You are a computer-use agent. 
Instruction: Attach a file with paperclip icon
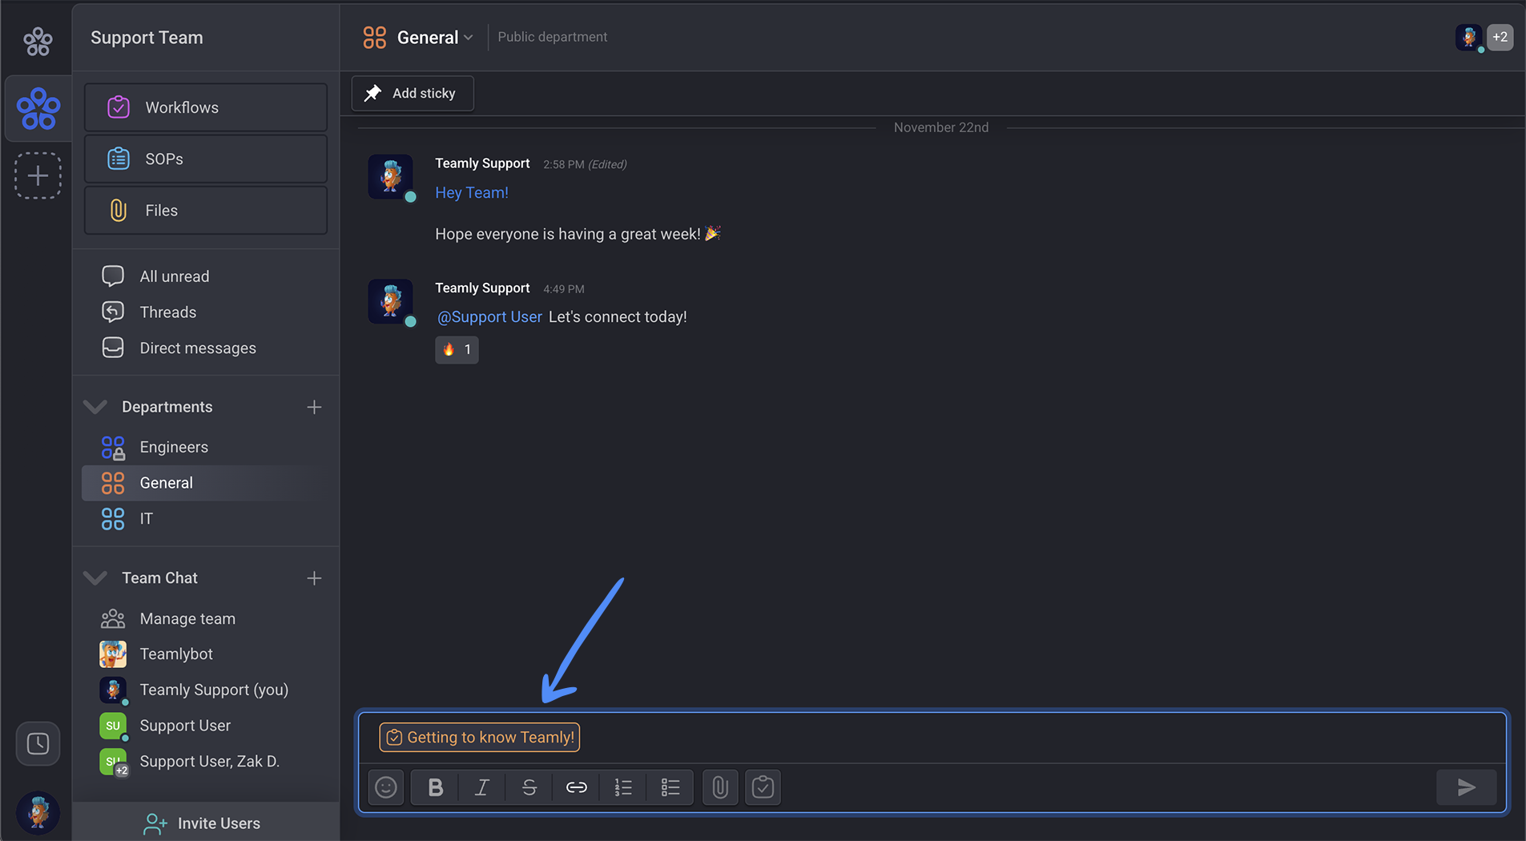[720, 788]
